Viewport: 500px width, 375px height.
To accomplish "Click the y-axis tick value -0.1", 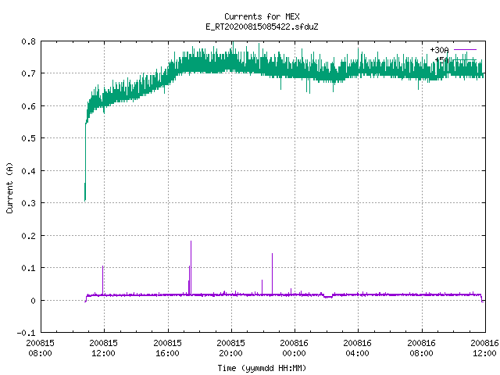I will (x=26, y=333).
